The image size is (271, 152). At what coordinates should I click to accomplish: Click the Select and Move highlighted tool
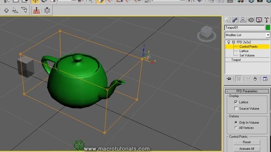[35, 1]
